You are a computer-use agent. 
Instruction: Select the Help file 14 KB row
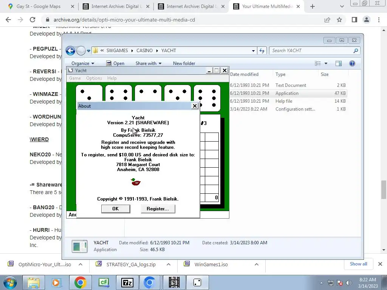pyautogui.click(x=288, y=101)
